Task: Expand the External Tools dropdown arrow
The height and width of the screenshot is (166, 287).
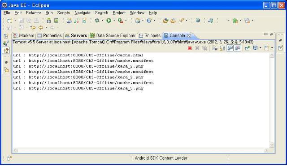Action: [x=126, y=20]
